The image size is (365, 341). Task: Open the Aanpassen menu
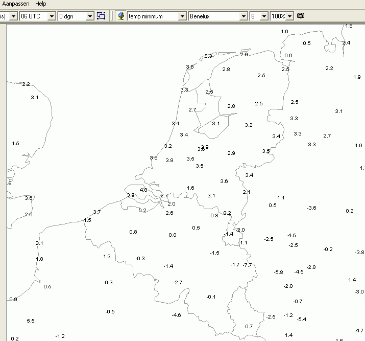point(16,4)
